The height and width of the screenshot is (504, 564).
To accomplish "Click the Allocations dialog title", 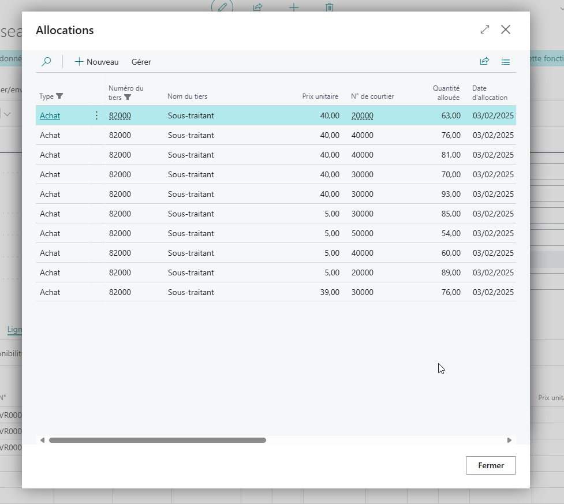I will coord(65,30).
